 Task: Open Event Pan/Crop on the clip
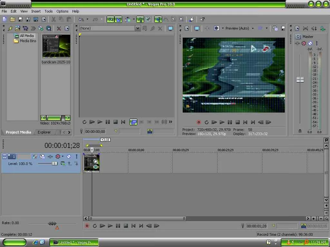95,161
